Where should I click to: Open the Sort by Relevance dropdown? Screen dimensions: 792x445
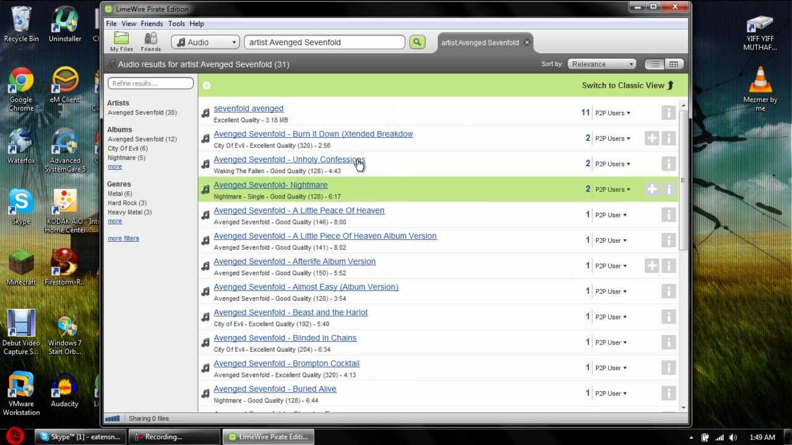click(x=602, y=64)
